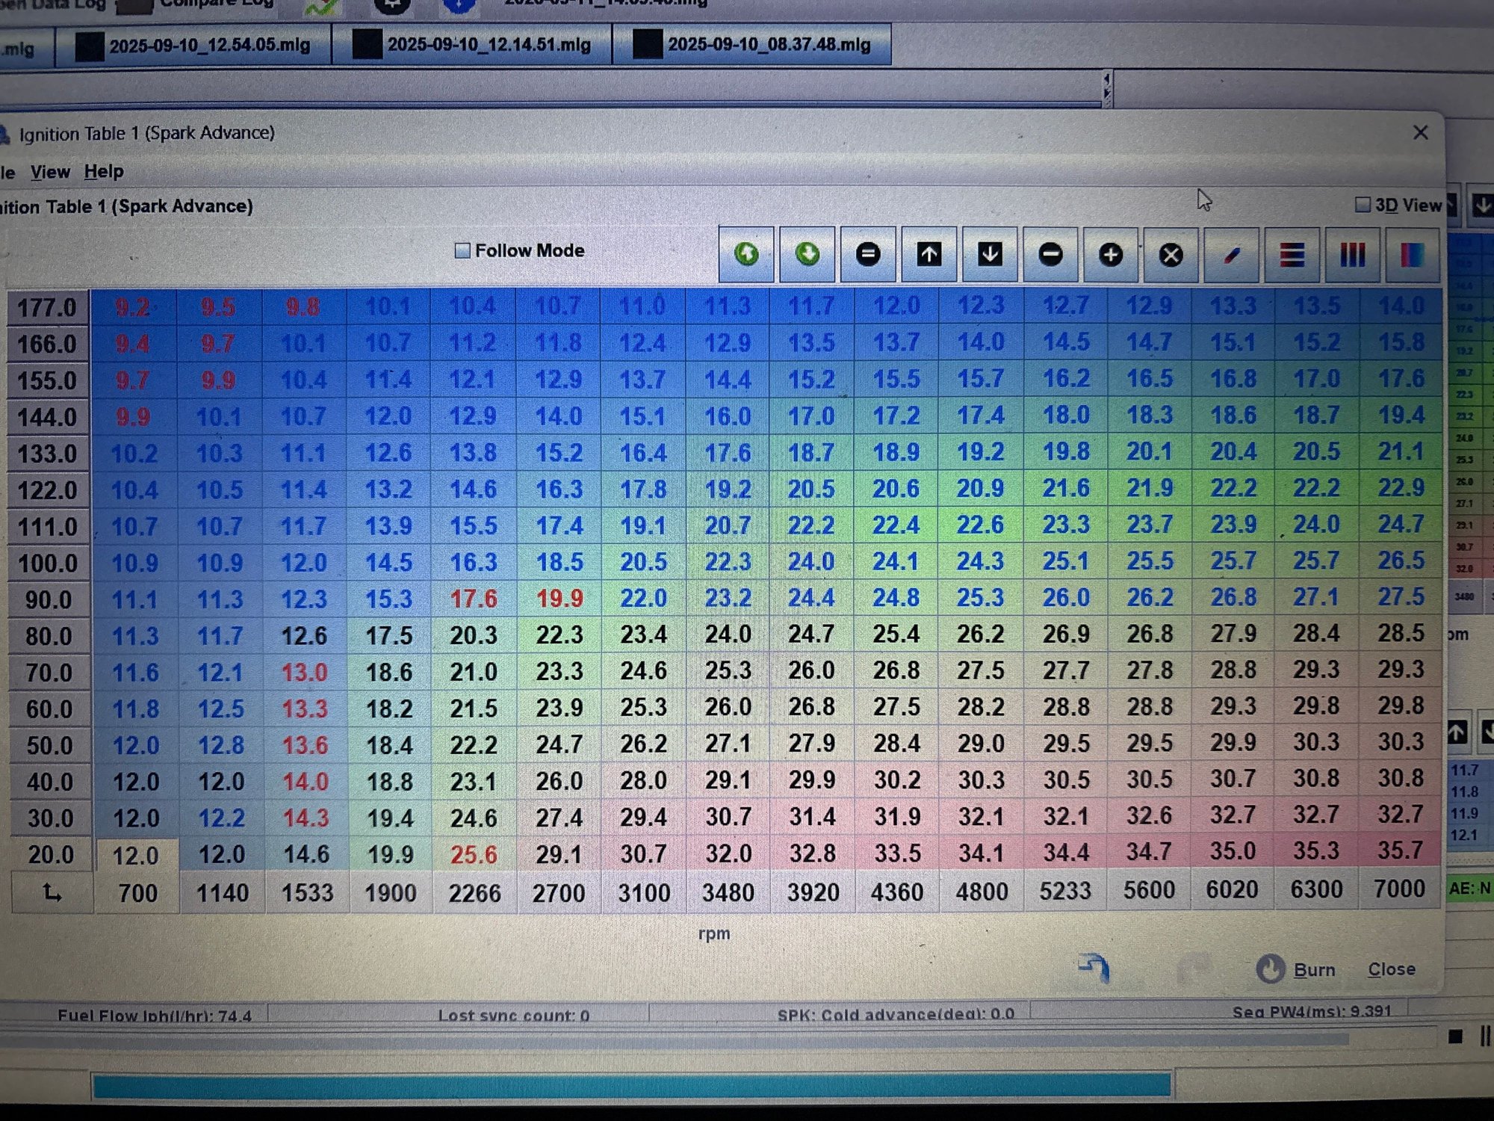Click the vertical interpolate bars icon
The image size is (1494, 1121).
tap(1352, 256)
